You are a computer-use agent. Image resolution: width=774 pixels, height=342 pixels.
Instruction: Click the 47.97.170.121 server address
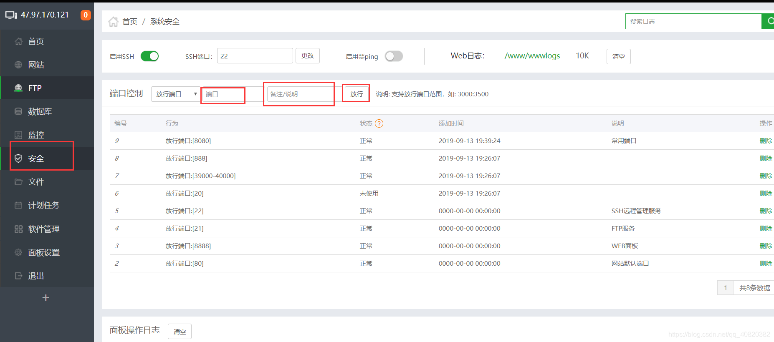coord(45,15)
